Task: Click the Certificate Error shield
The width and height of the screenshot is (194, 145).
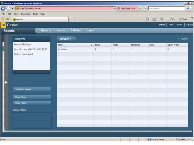Action: pos(127,8)
